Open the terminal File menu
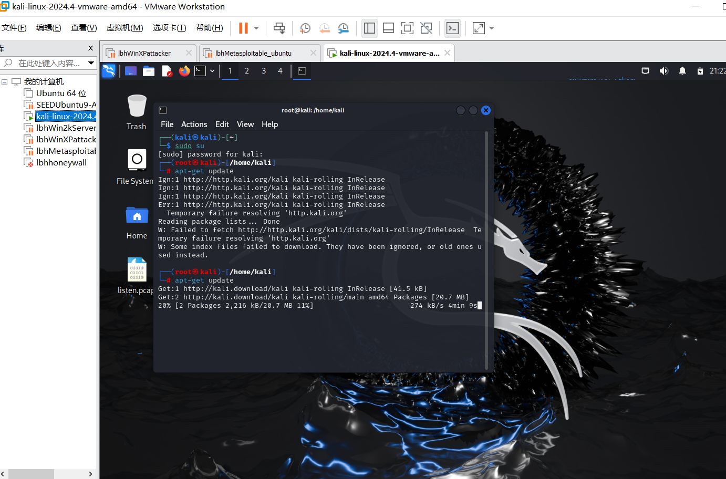Screen dimensions: 726x479 pos(167,124)
